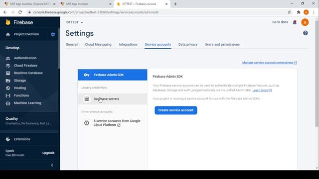Click the Realtime Database icon
The height and width of the screenshot is (179, 319).
[8, 73]
